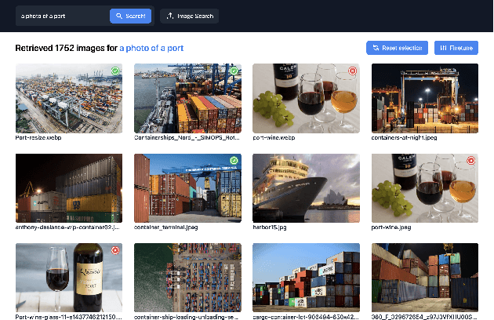Click the Port-resize.webp file name
The image size is (494, 320).
[x=35, y=137]
